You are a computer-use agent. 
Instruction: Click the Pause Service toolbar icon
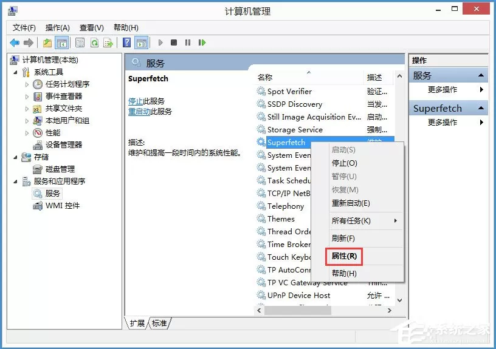coord(188,42)
